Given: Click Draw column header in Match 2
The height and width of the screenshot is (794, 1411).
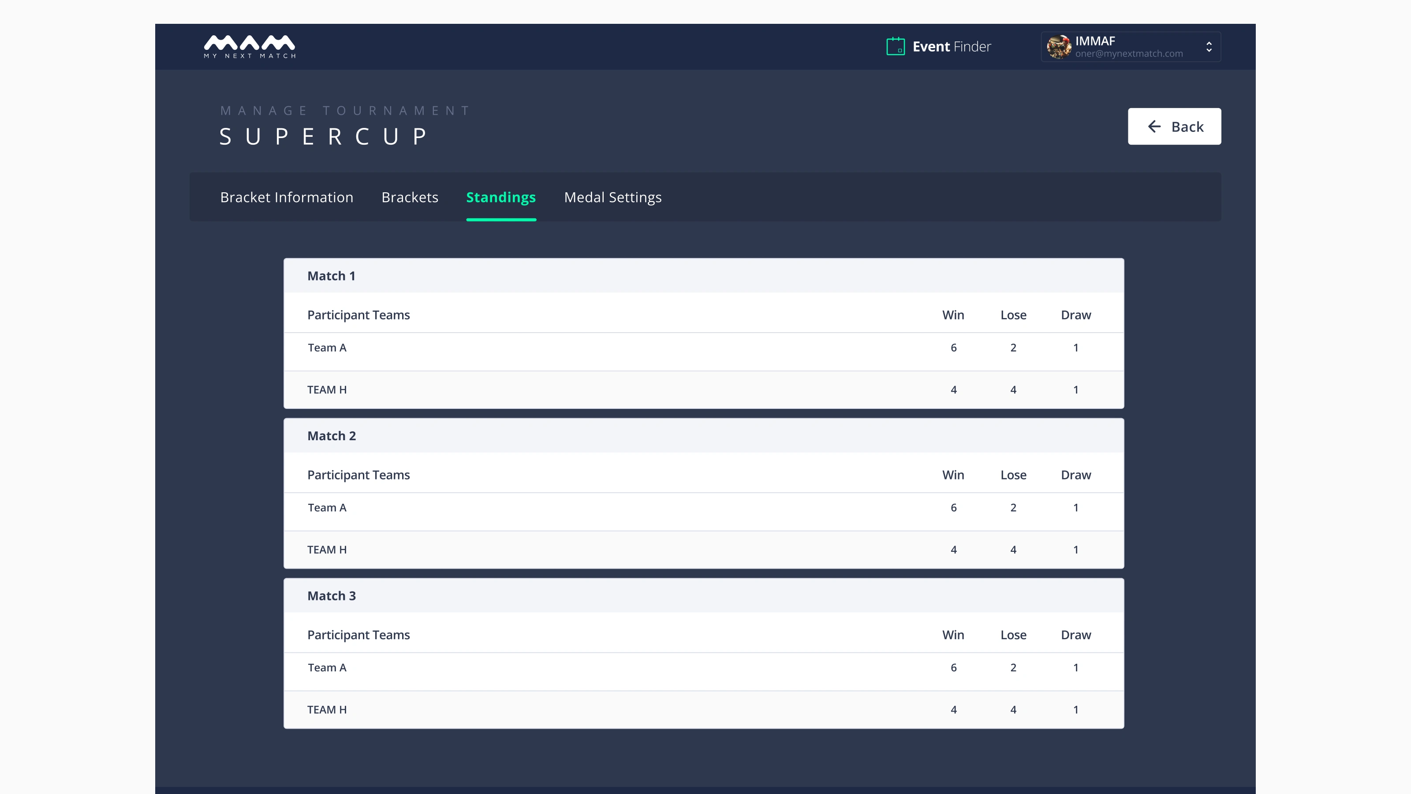Looking at the screenshot, I should [1076, 475].
